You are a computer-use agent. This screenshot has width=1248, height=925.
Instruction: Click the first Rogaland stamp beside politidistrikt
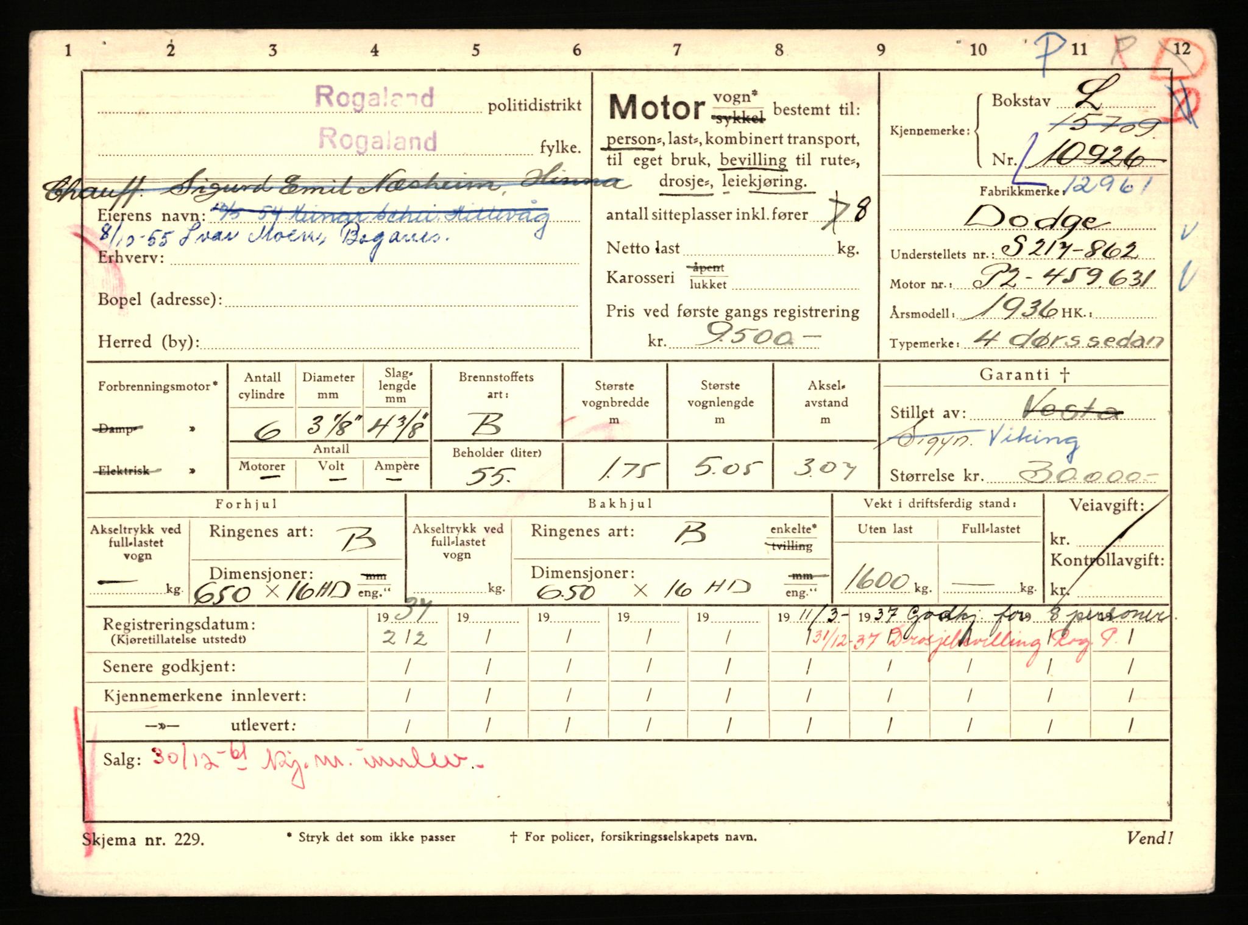click(x=374, y=97)
